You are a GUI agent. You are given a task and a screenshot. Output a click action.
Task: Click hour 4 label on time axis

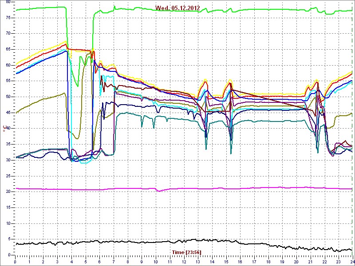pyautogui.click(x=71, y=261)
